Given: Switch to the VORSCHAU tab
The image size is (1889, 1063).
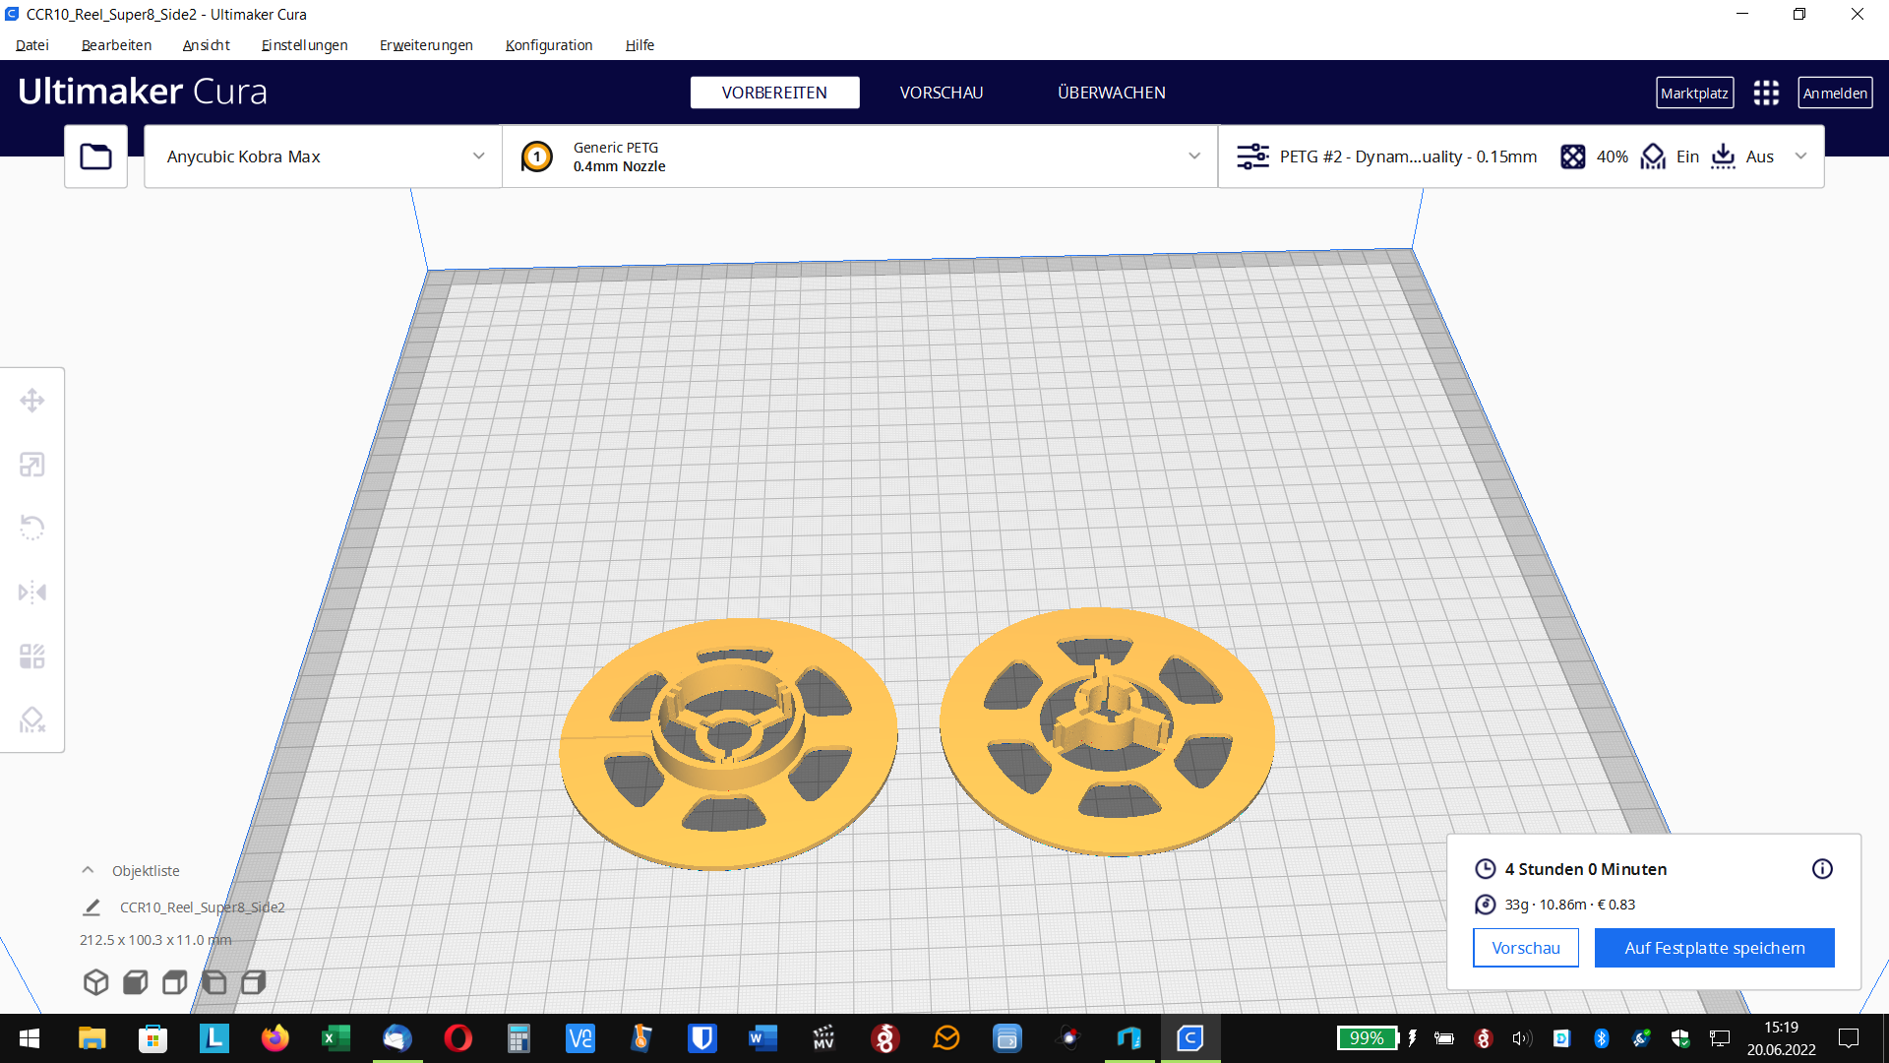Looking at the screenshot, I should pyautogui.click(x=941, y=93).
